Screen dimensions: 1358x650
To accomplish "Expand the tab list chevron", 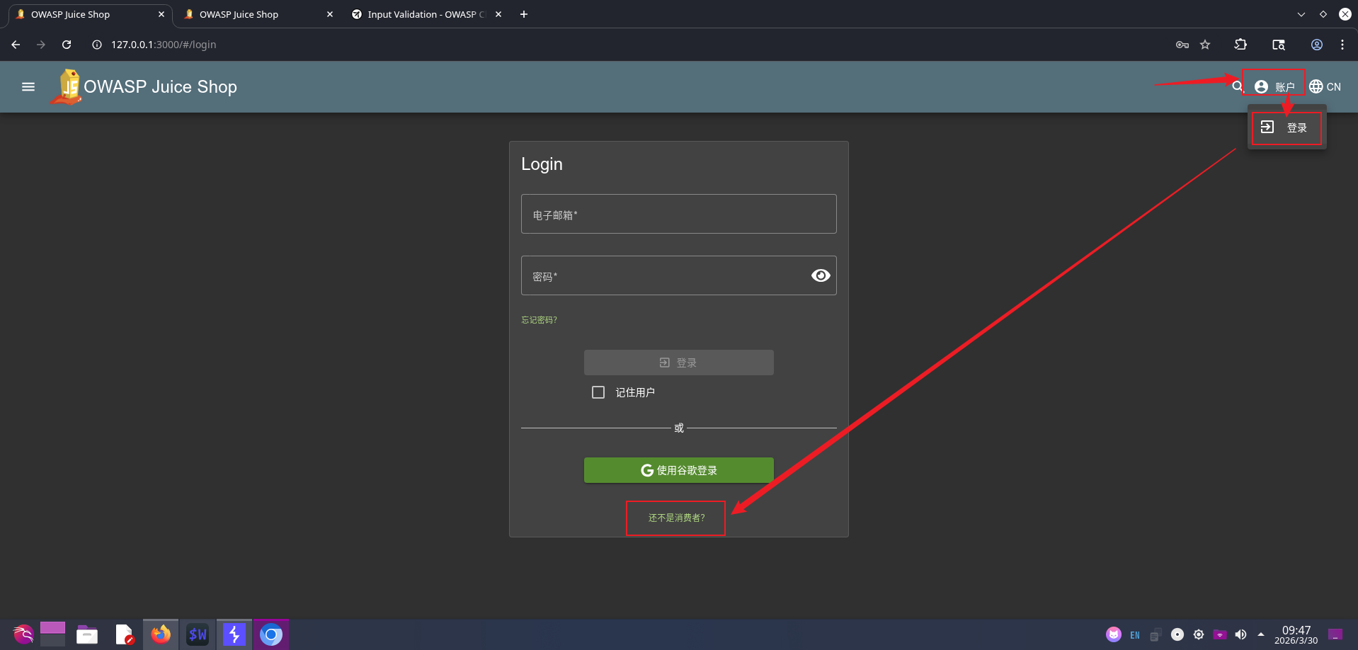I will (1301, 14).
